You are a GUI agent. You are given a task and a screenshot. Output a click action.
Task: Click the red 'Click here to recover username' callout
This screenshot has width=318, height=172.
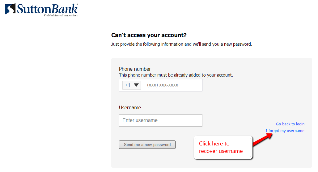223,147
